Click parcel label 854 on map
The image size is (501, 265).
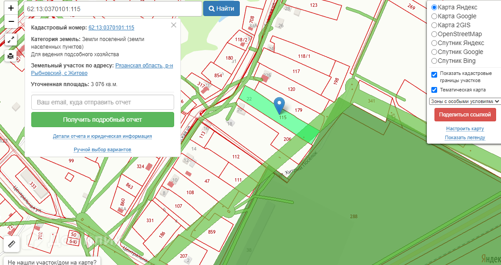point(218,75)
